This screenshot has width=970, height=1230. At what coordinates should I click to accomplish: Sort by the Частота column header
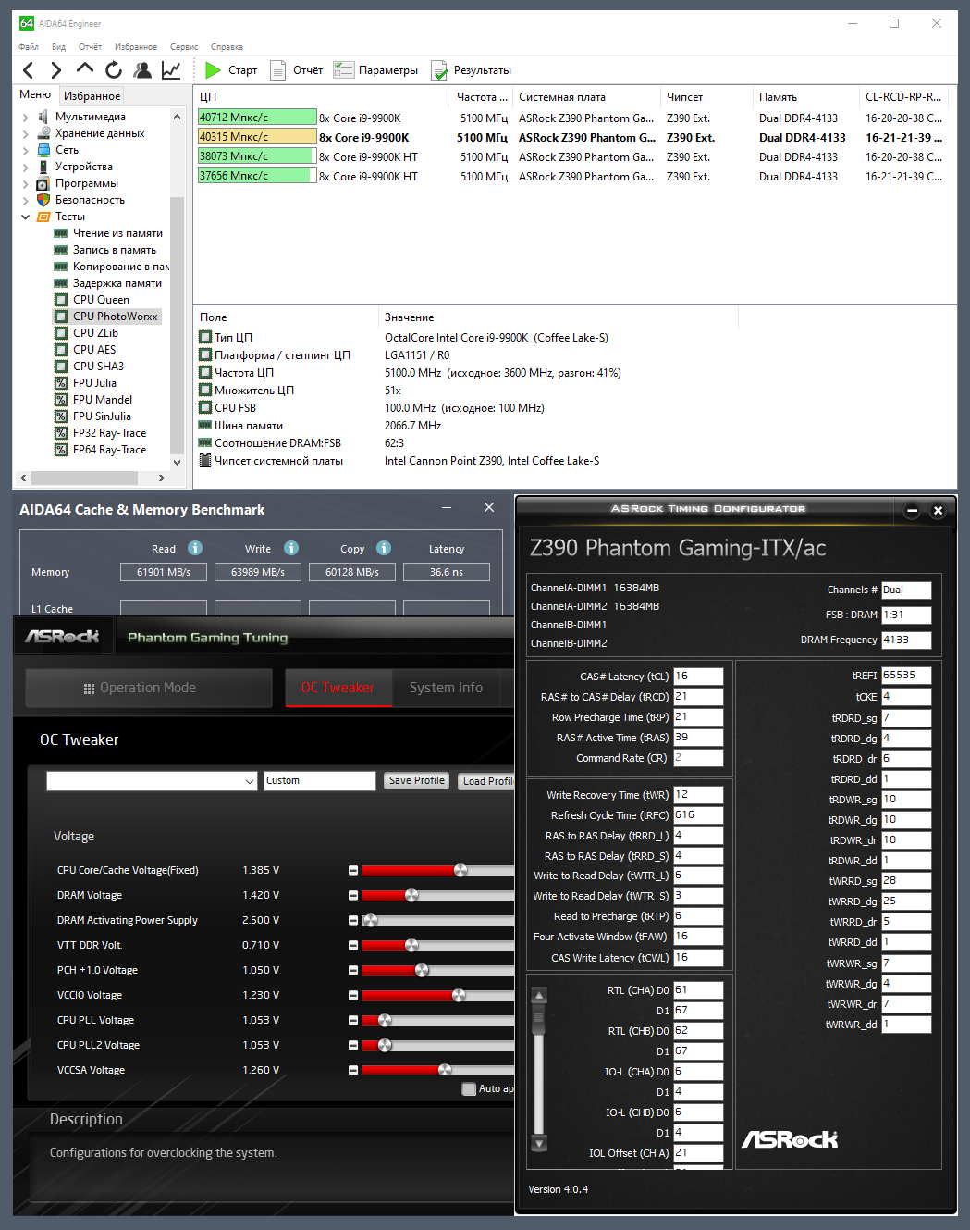pos(482,96)
